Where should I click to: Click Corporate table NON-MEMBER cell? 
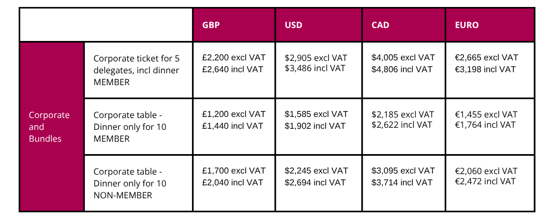click(x=138, y=183)
